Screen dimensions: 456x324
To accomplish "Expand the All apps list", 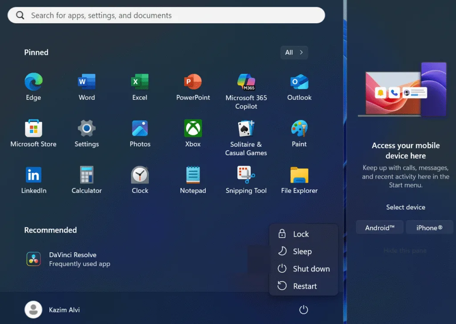I will (294, 53).
